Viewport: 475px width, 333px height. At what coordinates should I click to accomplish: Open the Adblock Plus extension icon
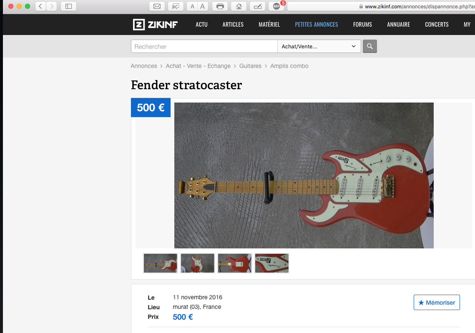tap(276, 6)
